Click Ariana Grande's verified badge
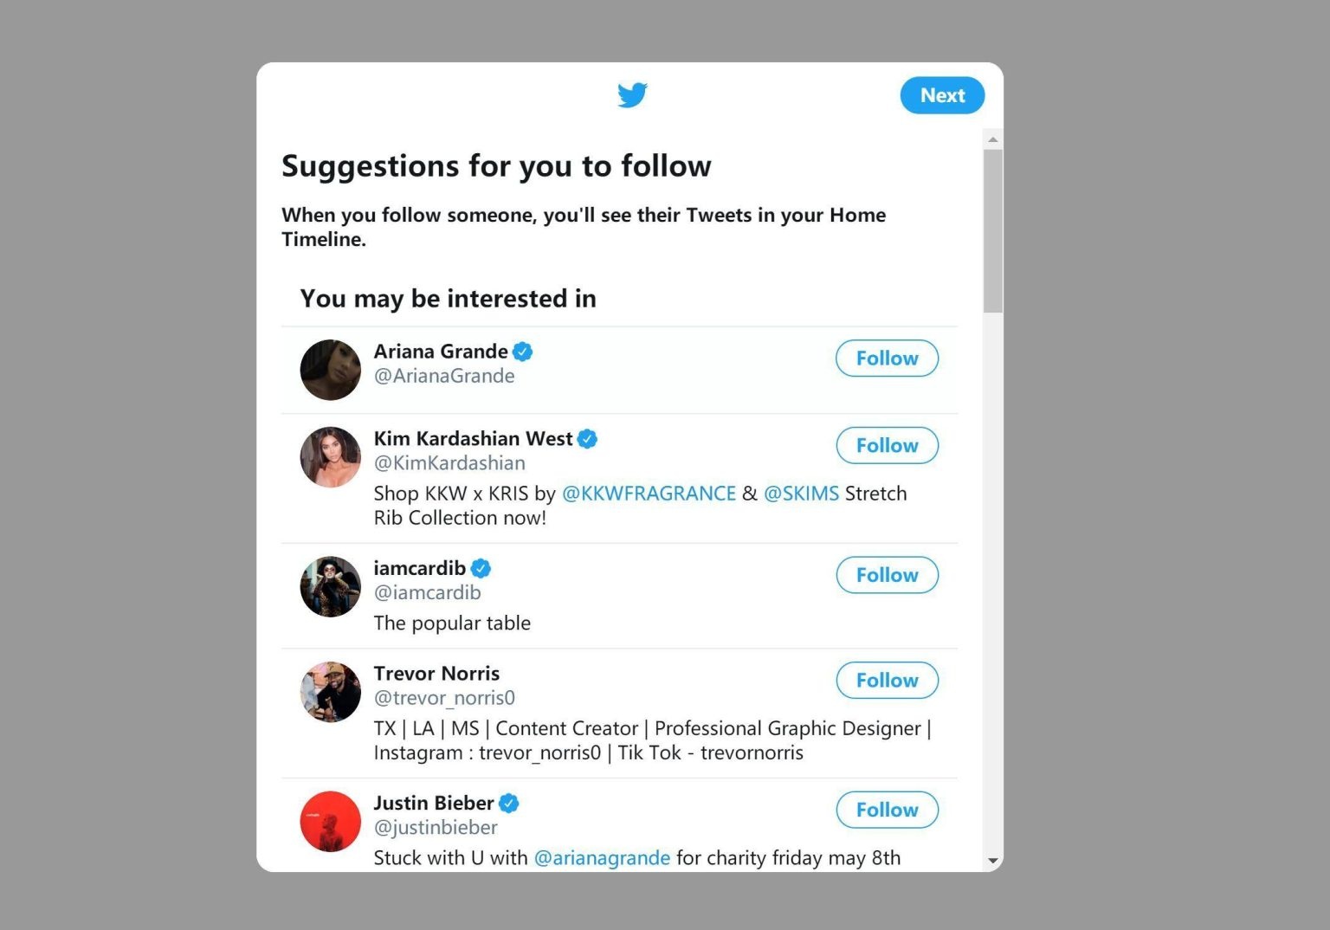 point(522,352)
